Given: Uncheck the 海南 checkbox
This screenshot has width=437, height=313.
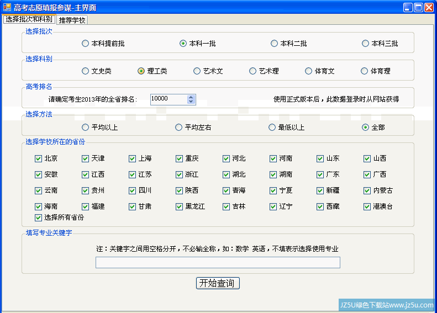Looking at the screenshot, I should click(38, 206).
